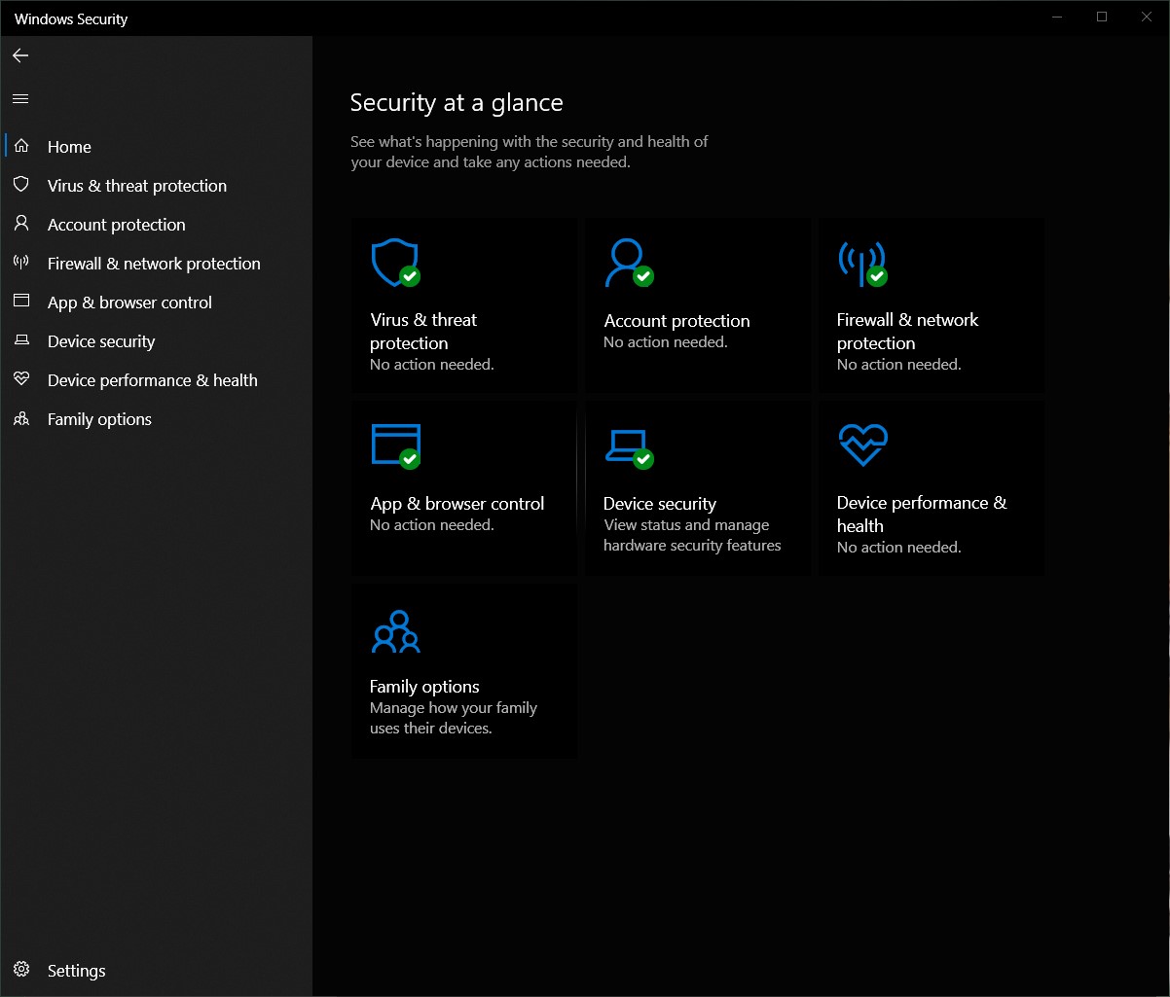Click 'No action needed.' under Device performance & health
The image size is (1170, 997).
pyautogui.click(x=899, y=548)
